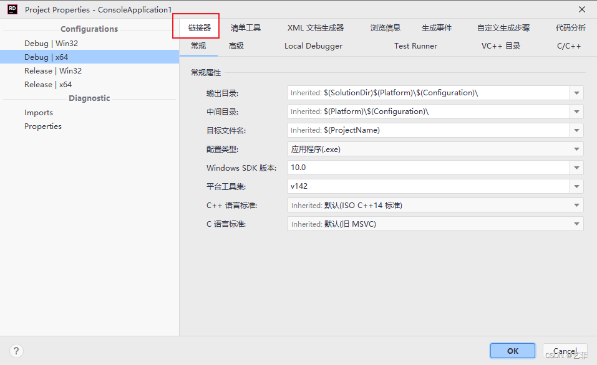This screenshot has height=365, width=597.
Task: Open the C++ 语言标准 dropdown
Action: pyautogui.click(x=576, y=205)
